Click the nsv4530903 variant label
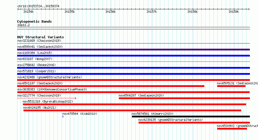 click(x=237, y=126)
